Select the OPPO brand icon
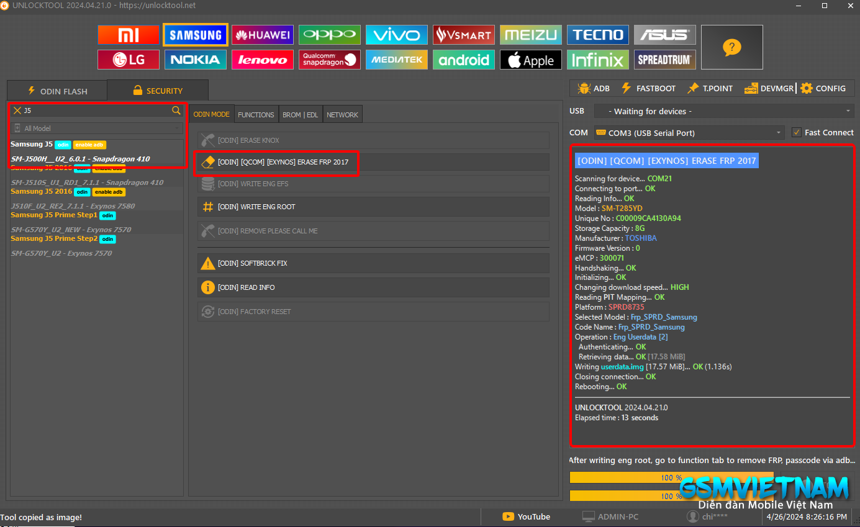The height and width of the screenshot is (527, 860). click(x=330, y=35)
